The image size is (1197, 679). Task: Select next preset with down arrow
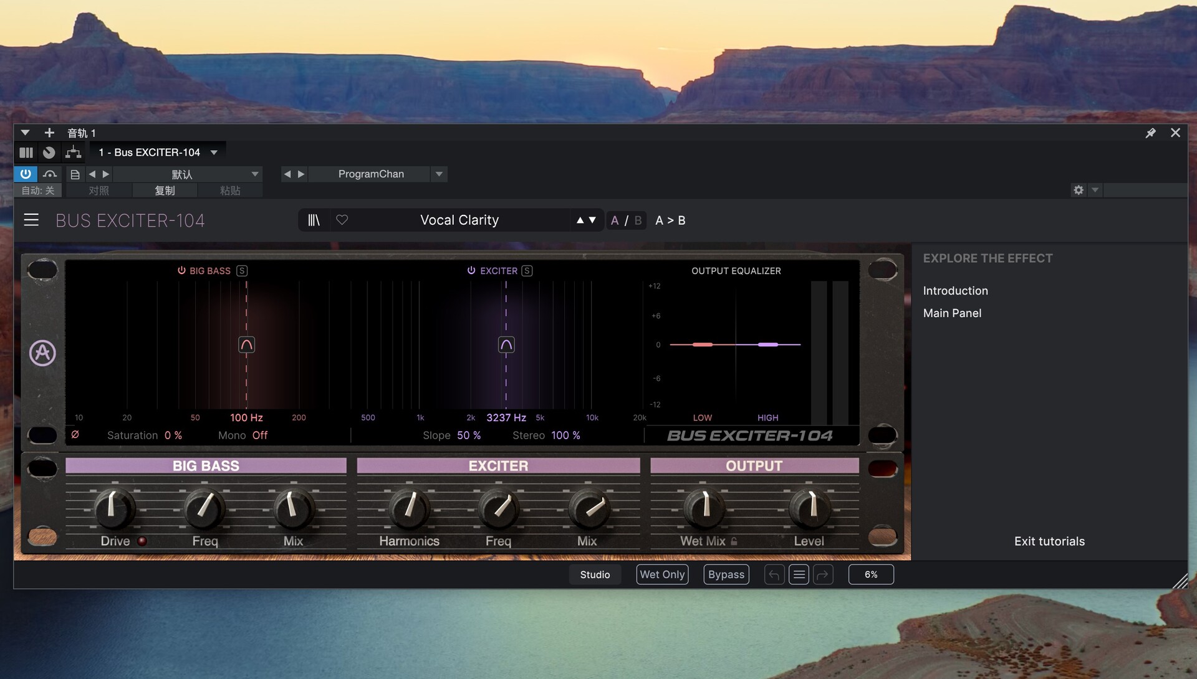pos(592,220)
